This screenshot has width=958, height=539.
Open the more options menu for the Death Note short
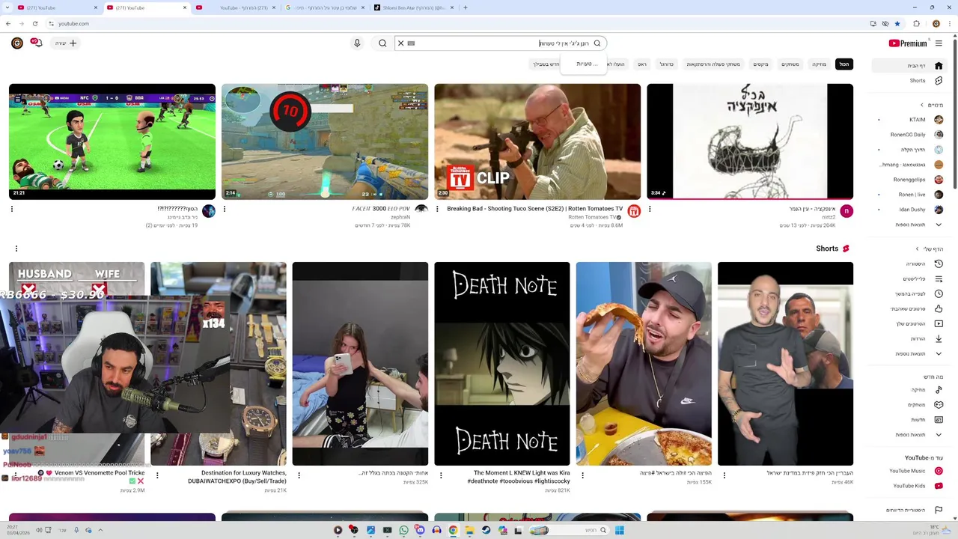point(441,475)
